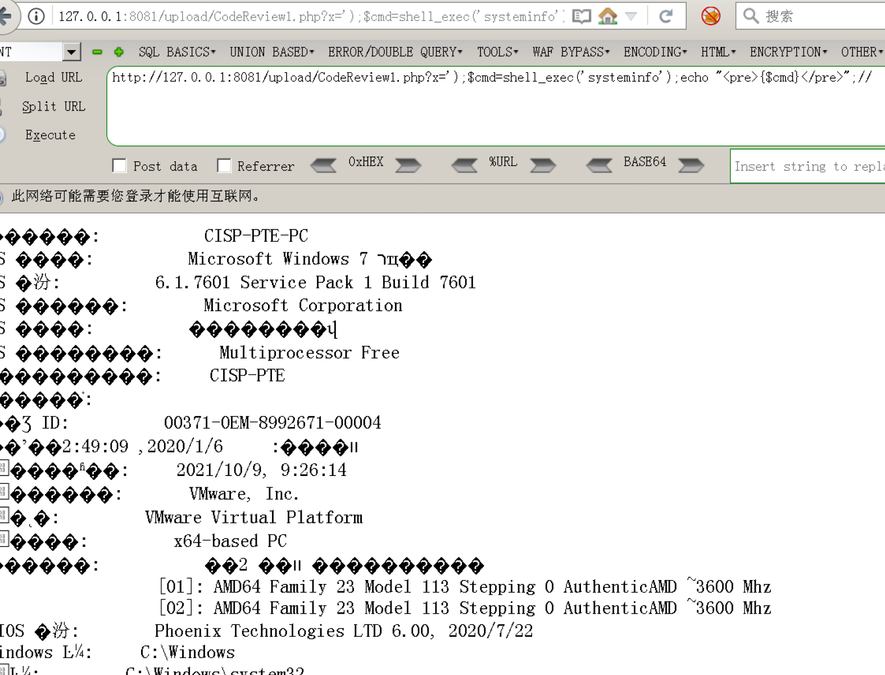Reload the page with refresh icon
The width and height of the screenshot is (885, 675).
pyautogui.click(x=666, y=16)
